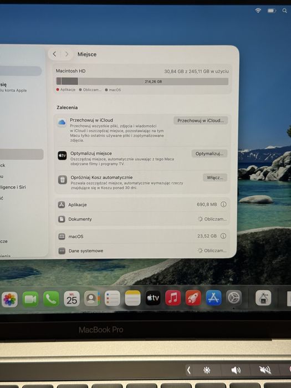The width and height of the screenshot is (291, 388).
Task: Click the iCloud icon in Zalecenia
Action: 62,122
